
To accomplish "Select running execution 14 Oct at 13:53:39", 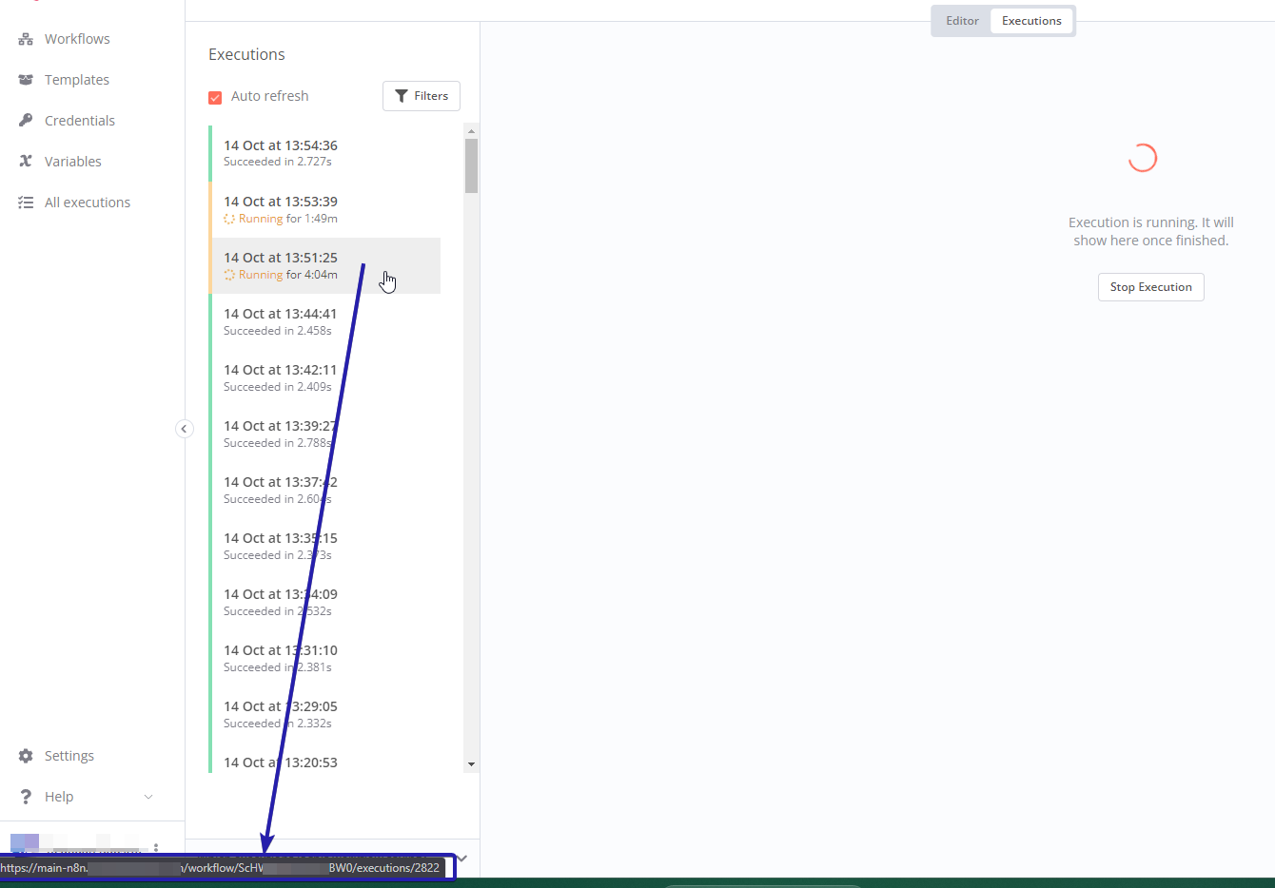I will (324, 209).
